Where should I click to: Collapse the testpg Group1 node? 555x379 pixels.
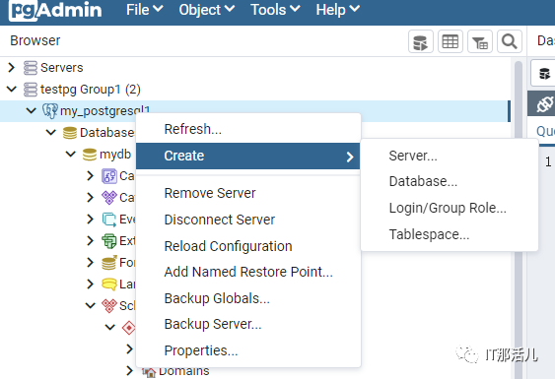click(x=11, y=89)
